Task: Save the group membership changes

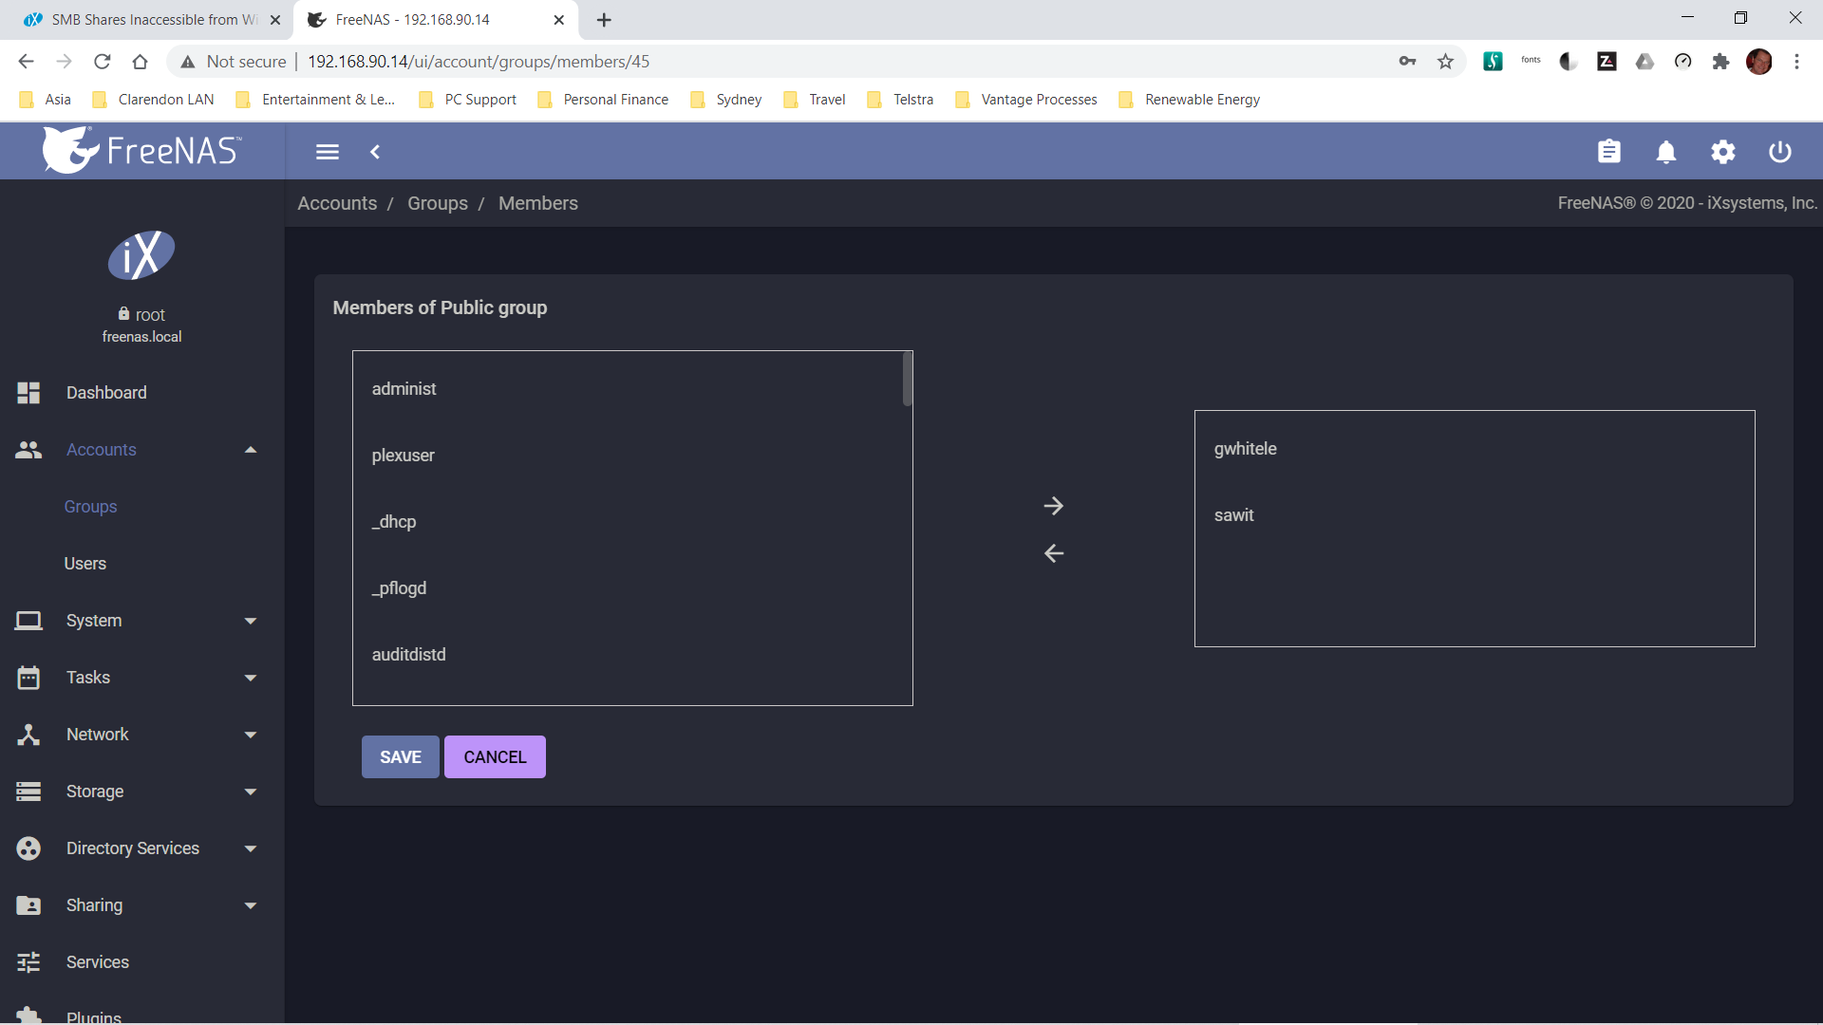Action: (x=401, y=757)
